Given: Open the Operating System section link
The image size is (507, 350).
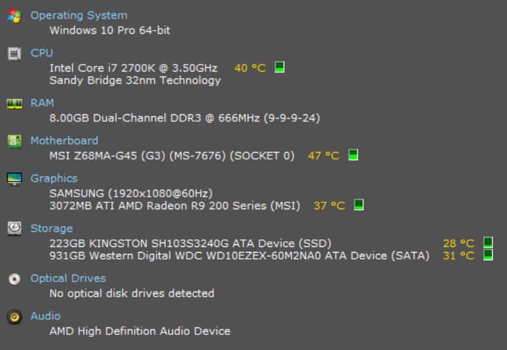Looking at the screenshot, I should coord(79,16).
